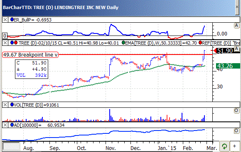Click the Dec. date axis label

pyautogui.click(x=135, y=148)
